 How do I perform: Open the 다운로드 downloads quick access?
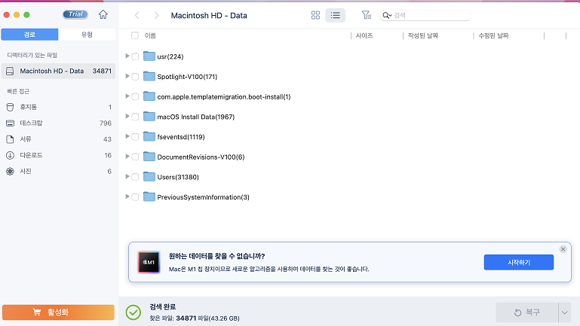[x=58, y=155]
